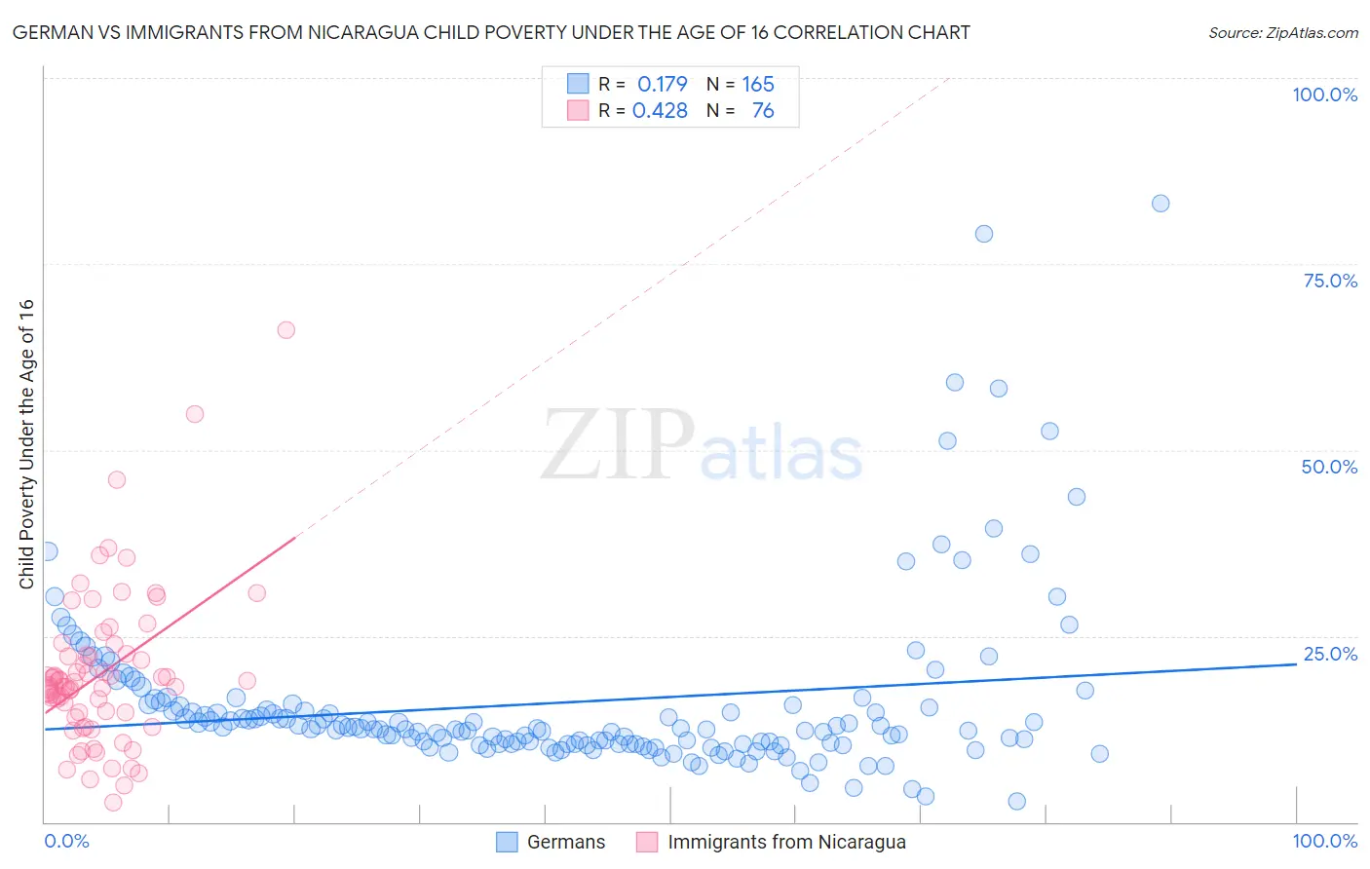Select the R value 0.428 in legend
The width and height of the screenshot is (1370, 869).
click(660, 111)
